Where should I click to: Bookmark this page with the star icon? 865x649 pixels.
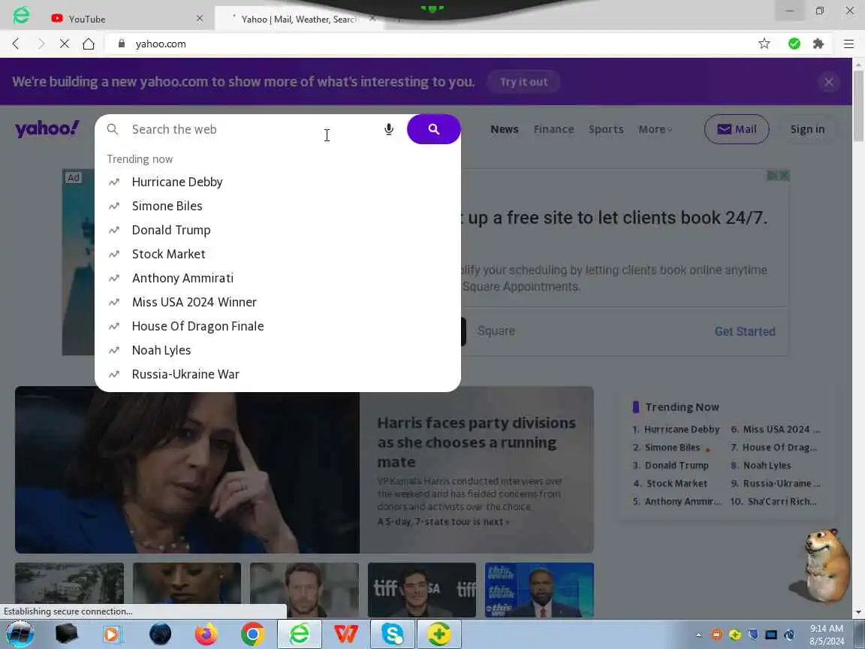point(764,44)
